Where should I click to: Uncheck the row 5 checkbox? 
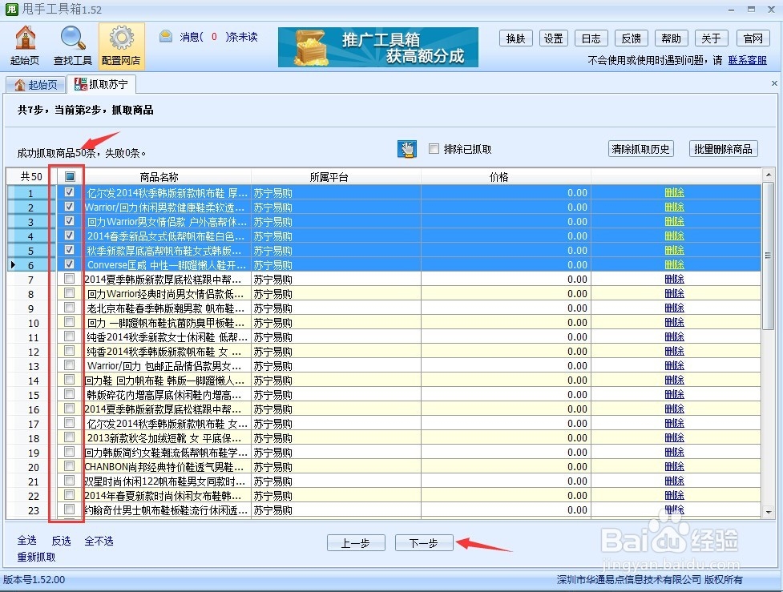[x=70, y=250]
